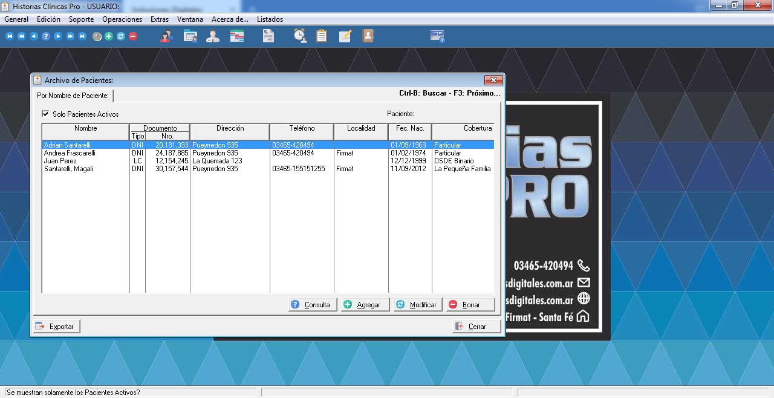Viewport: 774px width, 398px height.
Task: Open the Listados menu
Action: tap(270, 19)
